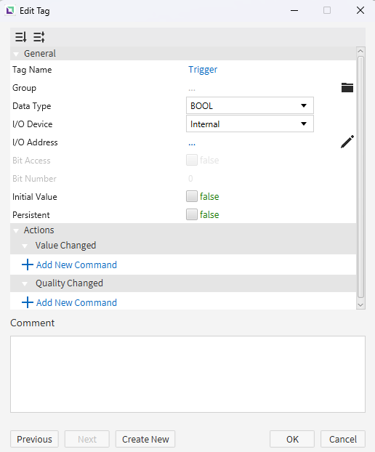Open the I/O Device Internal dropdown
This screenshot has height=452, width=375.
click(249, 124)
